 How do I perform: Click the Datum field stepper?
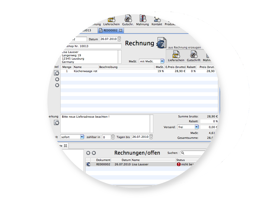[x=119, y=39]
